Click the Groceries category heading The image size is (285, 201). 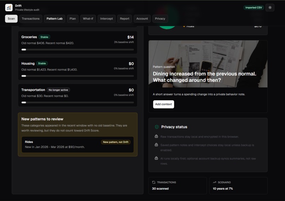29,37
